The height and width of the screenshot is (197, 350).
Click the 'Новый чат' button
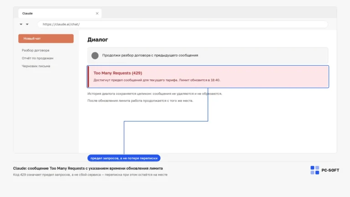pyautogui.click(x=46, y=38)
